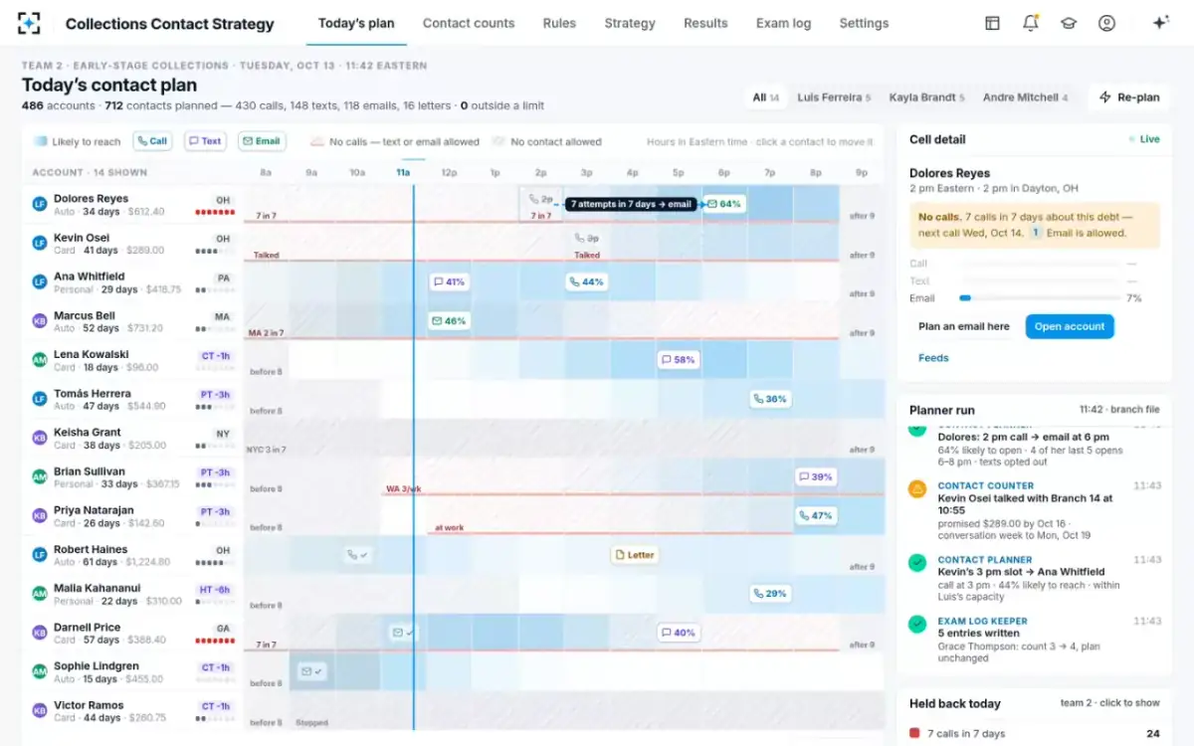Select the Dolores Reyes account row
The image size is (1194, 746).
click(x=132, y=204)
